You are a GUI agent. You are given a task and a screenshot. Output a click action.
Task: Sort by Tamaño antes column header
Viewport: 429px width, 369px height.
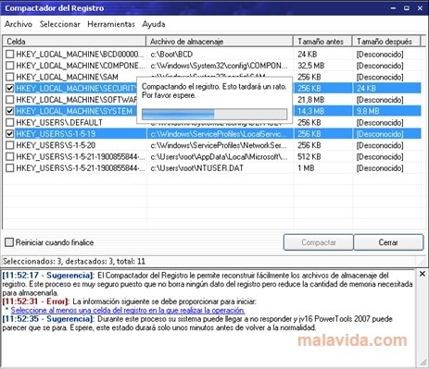tap(323, 42)
